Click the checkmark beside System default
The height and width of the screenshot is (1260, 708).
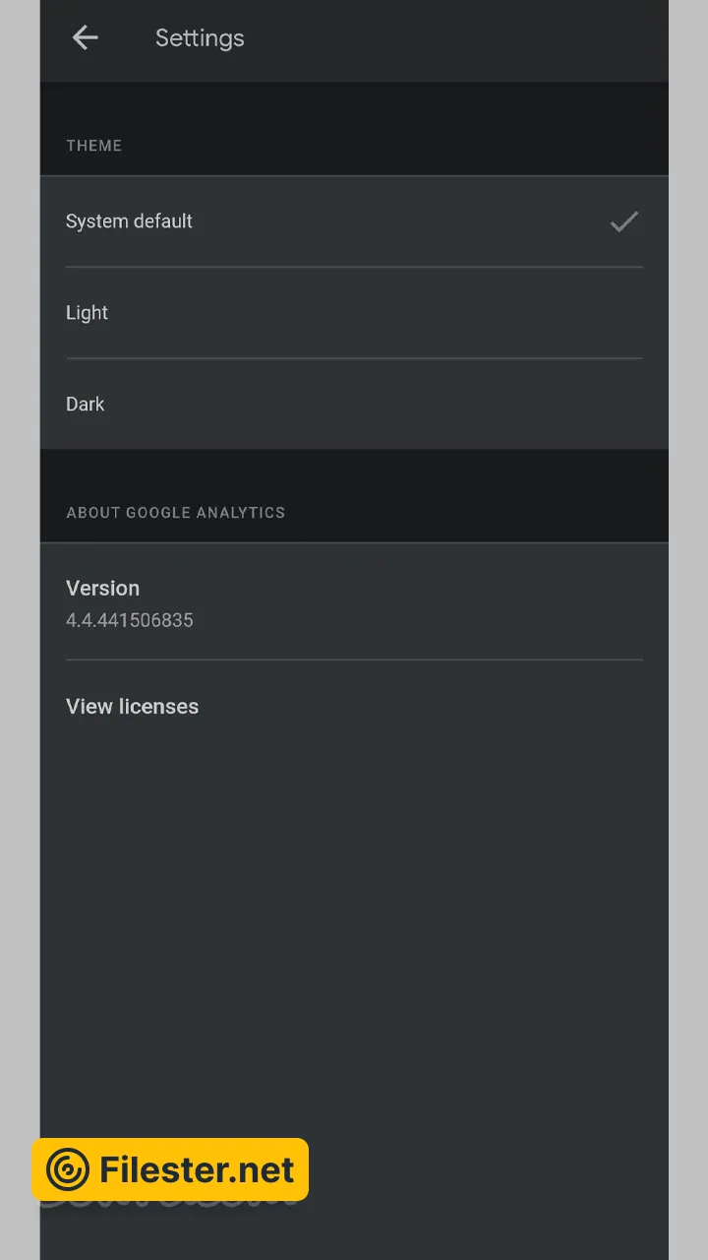pos(623,221)
